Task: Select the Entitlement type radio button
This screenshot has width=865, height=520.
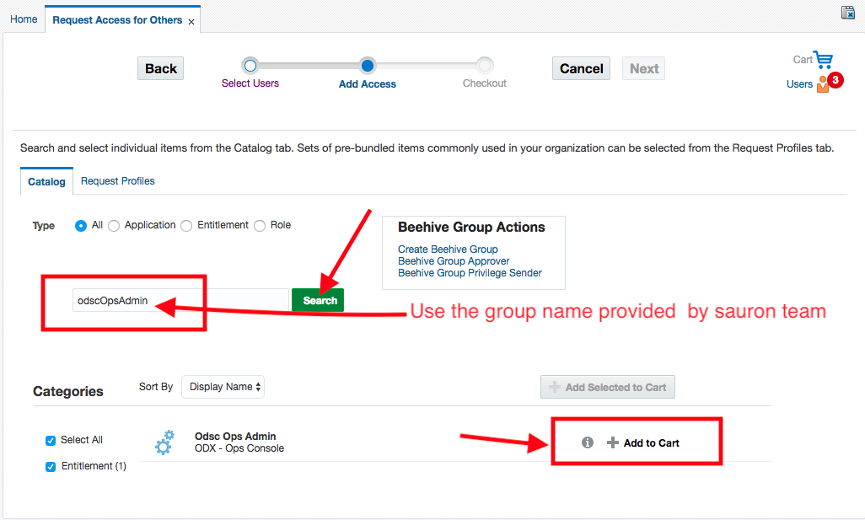Action: coord(186,226)
